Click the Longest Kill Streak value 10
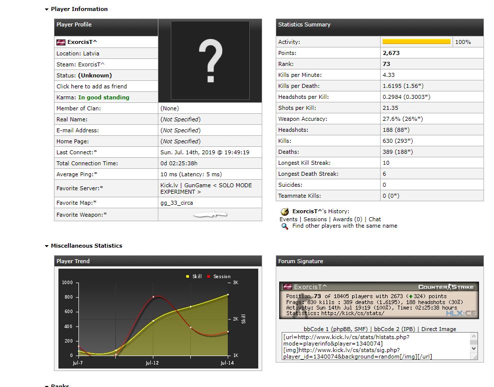The width and height of the screenshot is (494, 387). pos(386,163)
